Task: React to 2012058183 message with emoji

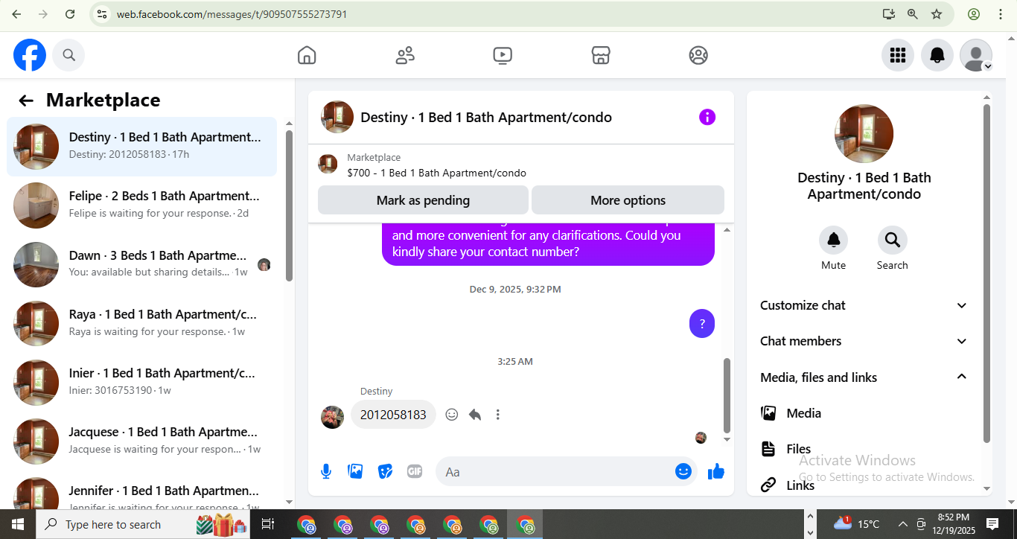Action: tap(452, 415)
